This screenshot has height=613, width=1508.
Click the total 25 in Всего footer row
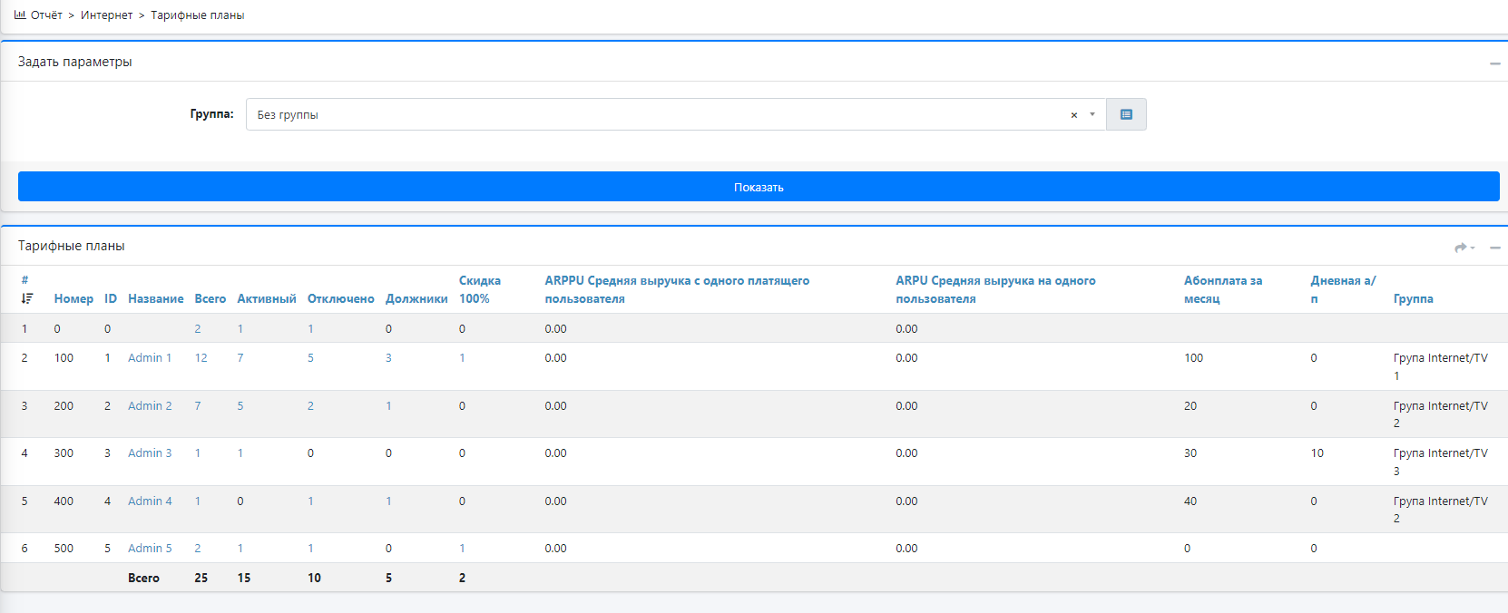click(201, 579)
